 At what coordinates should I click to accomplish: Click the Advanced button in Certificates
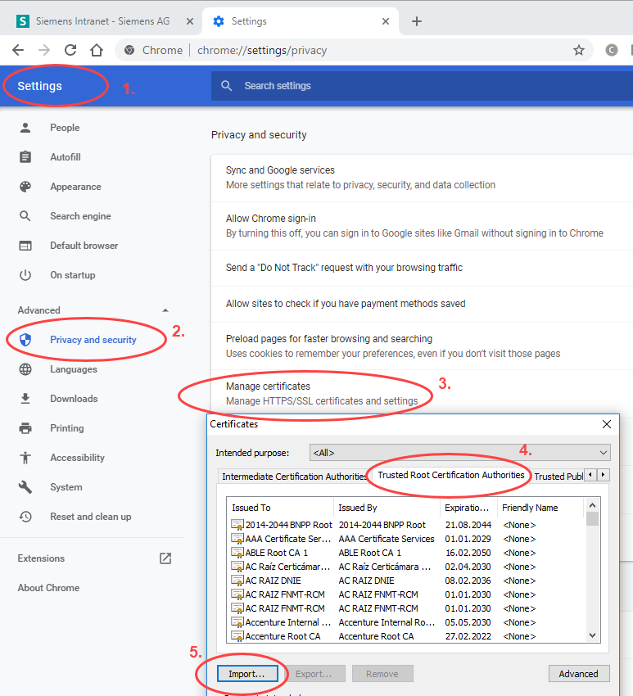[578, 674]
